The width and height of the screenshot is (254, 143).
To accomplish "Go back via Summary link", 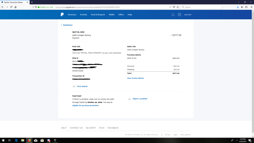I will click(67, 25).
